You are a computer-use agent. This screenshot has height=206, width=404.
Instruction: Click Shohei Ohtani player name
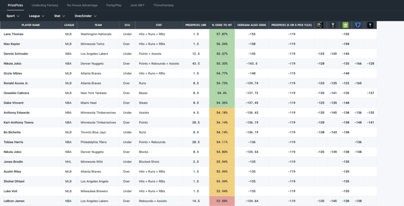coord(14,182)
